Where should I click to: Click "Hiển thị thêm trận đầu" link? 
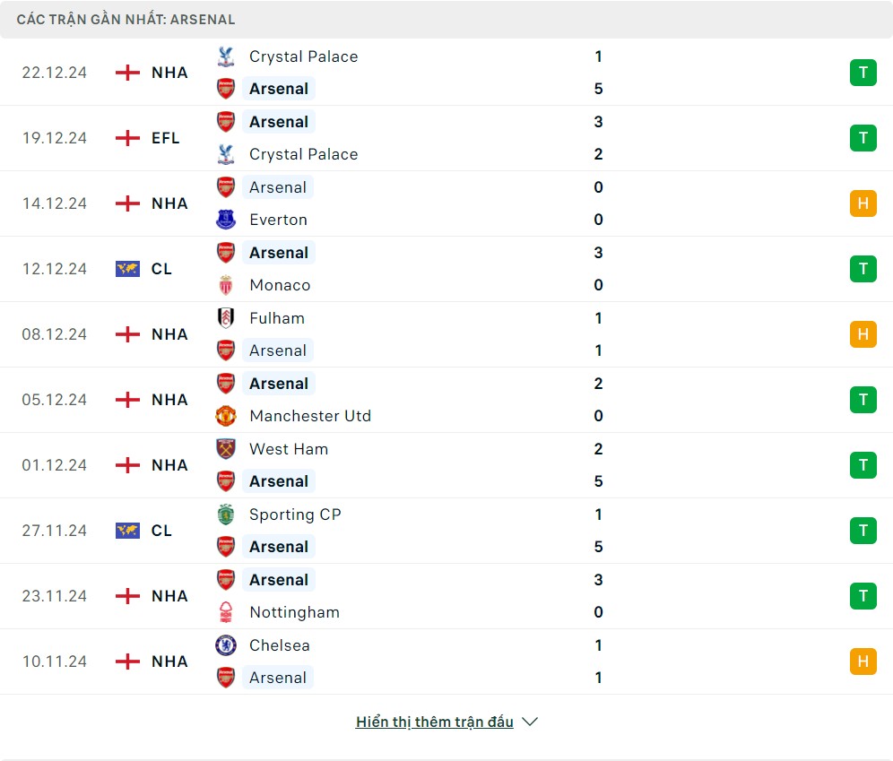[434, 722]
